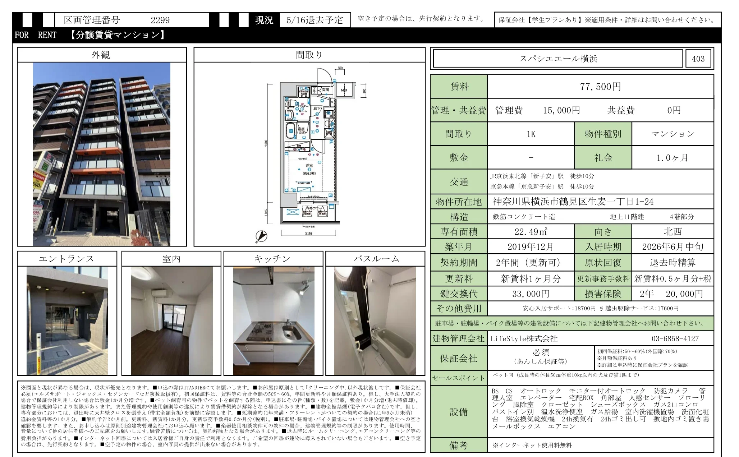The width and height of the screenshot is (739, 457).
Task: Click the management company phone number 03-6858-4127
Action: [675, 338]
